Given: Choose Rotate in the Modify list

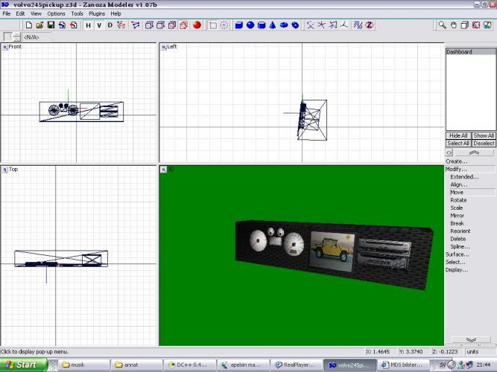Looking at the screenshot, I should click(x=458, y=200).
